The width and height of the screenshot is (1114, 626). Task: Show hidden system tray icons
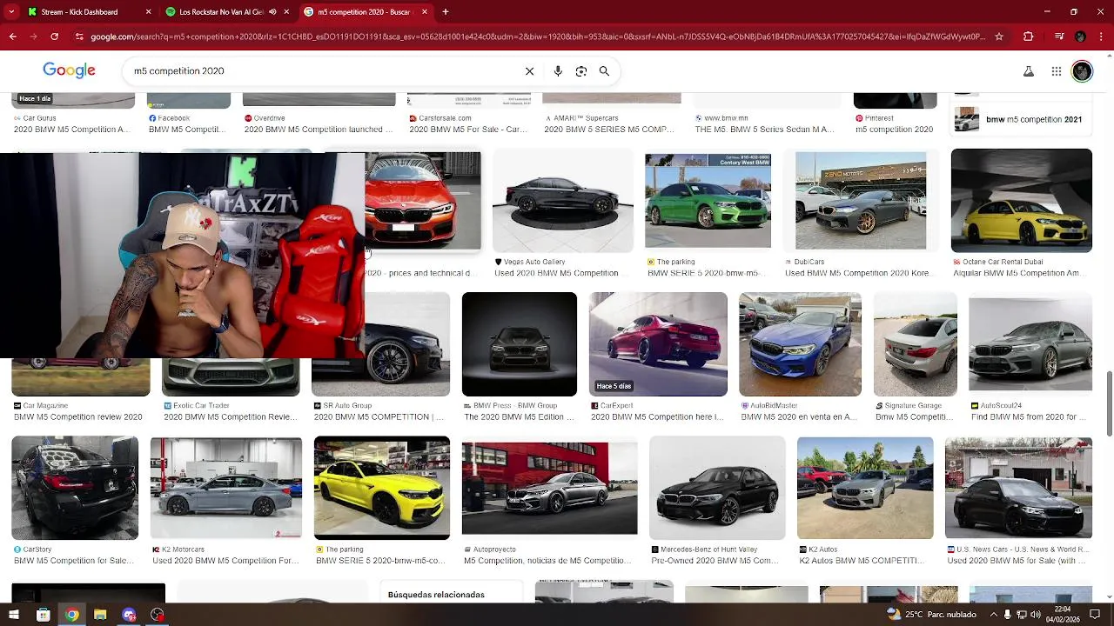993,615
